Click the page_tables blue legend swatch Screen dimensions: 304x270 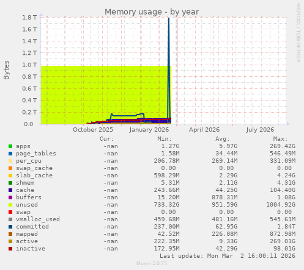(10, 154)
